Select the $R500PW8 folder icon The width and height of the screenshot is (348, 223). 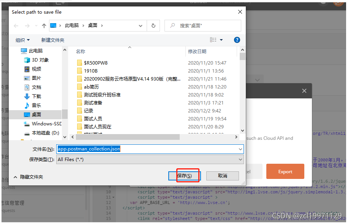[x=79, y=63]
